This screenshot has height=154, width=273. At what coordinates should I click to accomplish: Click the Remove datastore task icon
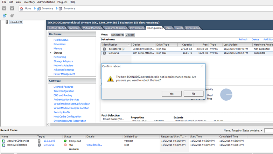click(3, 145)
